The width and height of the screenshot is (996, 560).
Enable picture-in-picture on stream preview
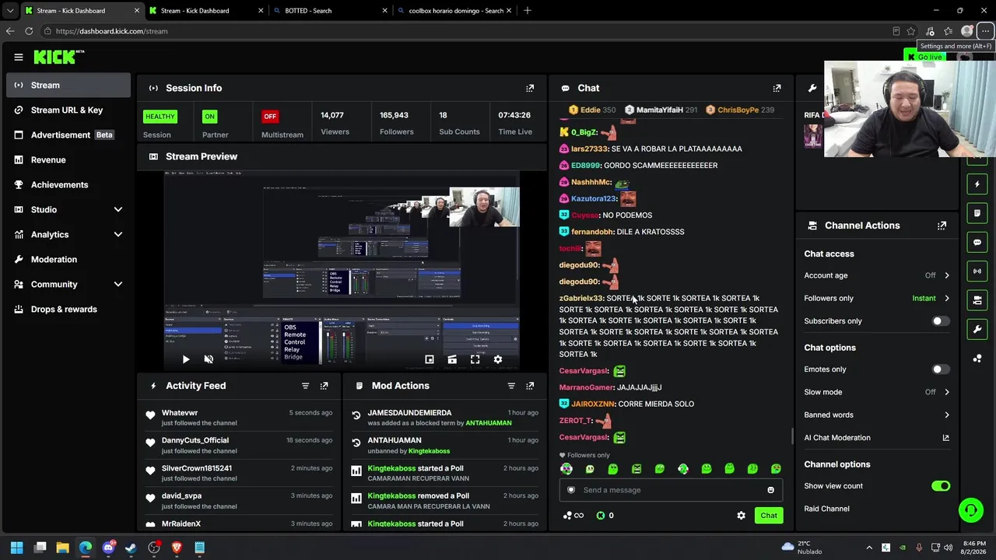coord(430,359)
